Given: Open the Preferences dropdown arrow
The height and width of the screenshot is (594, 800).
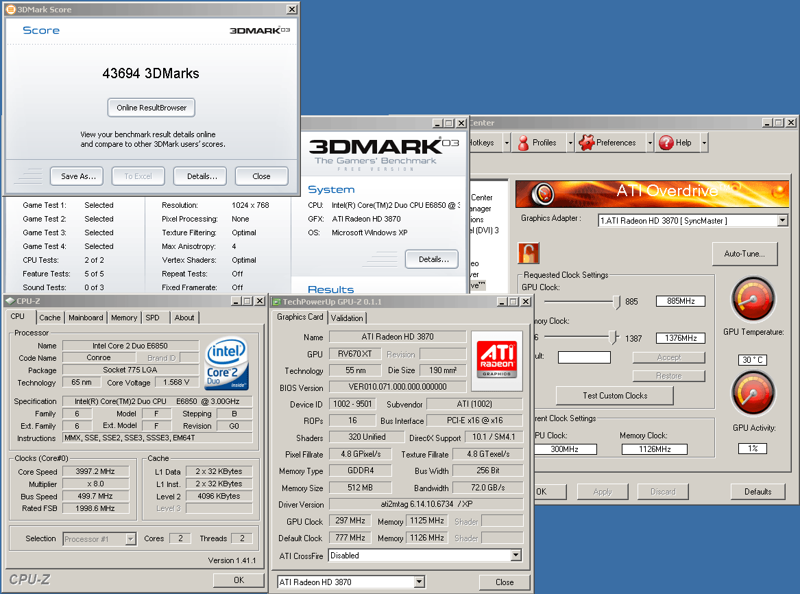Looking at the screenshot, I should pyautogui.click(x=649, y=143).
